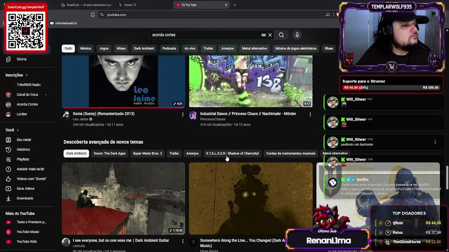Switch to the Home / X browser tab

pos(144,5)
